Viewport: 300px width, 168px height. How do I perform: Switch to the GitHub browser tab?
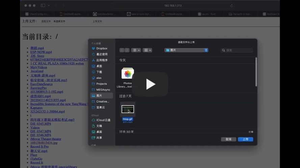(105, 14)
